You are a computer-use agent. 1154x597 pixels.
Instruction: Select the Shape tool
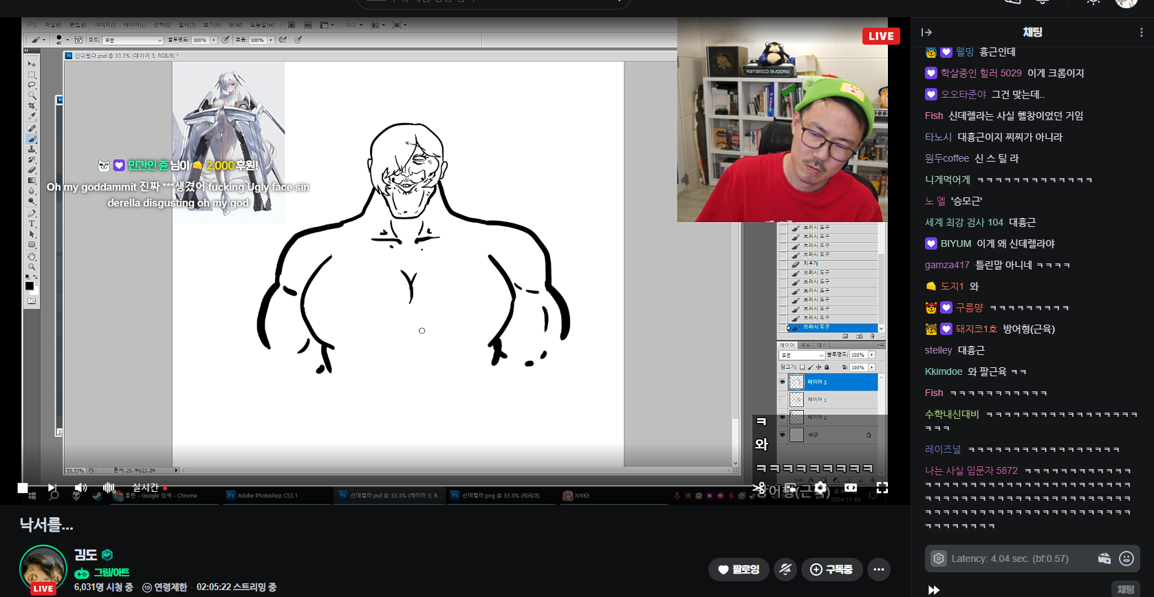coord(32,244)
